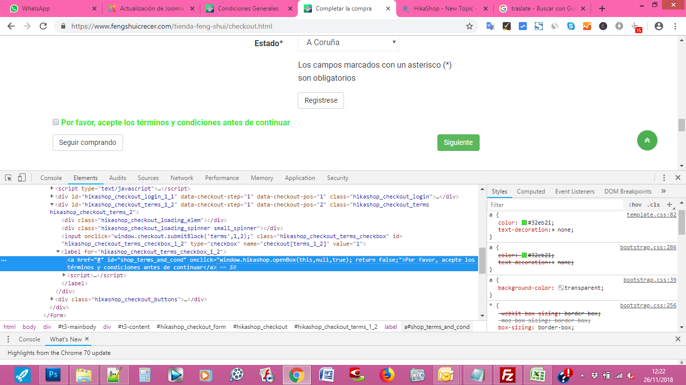Bookmark this page with the star icon
Viewport: 686px width, 385px height.
[x=470, y=26]
